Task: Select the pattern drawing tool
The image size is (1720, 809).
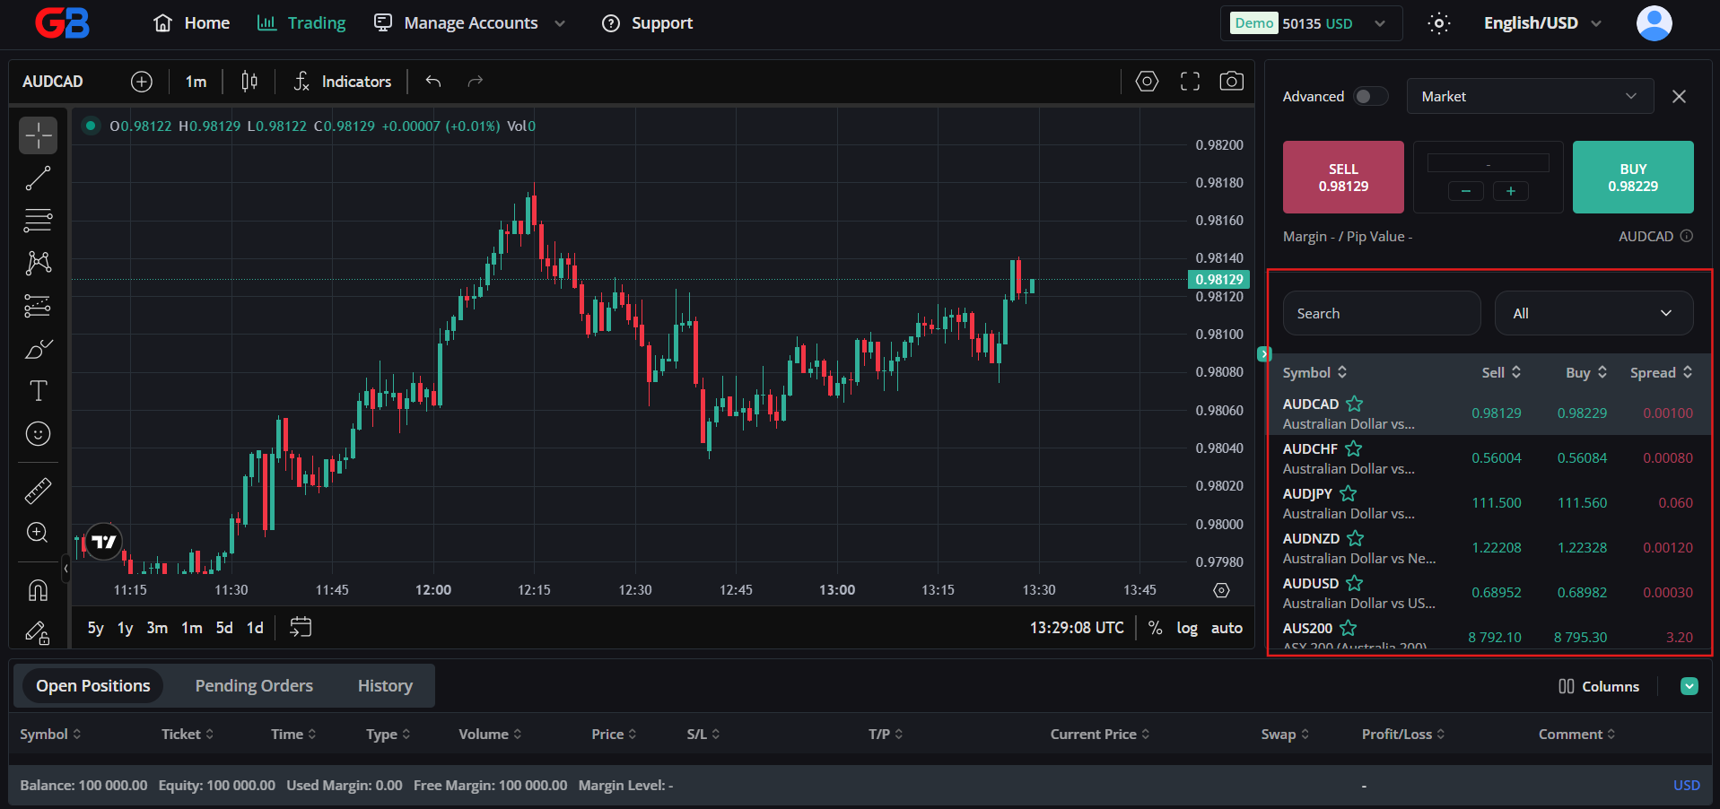Action: 38,263
